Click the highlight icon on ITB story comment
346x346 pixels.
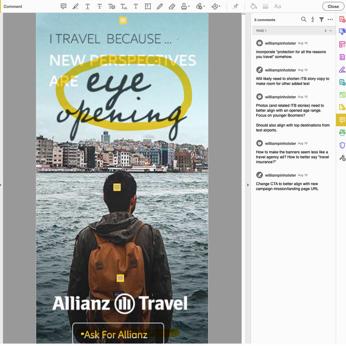[259, 70]
